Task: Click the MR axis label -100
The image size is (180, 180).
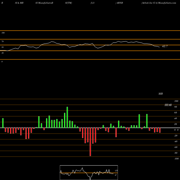Action: (x=176, y=159)
